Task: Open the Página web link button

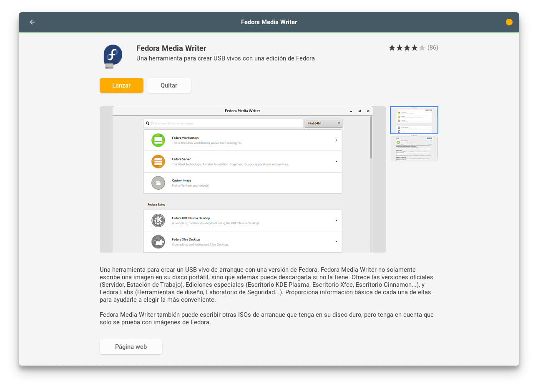Action: (x=131, y=347)
